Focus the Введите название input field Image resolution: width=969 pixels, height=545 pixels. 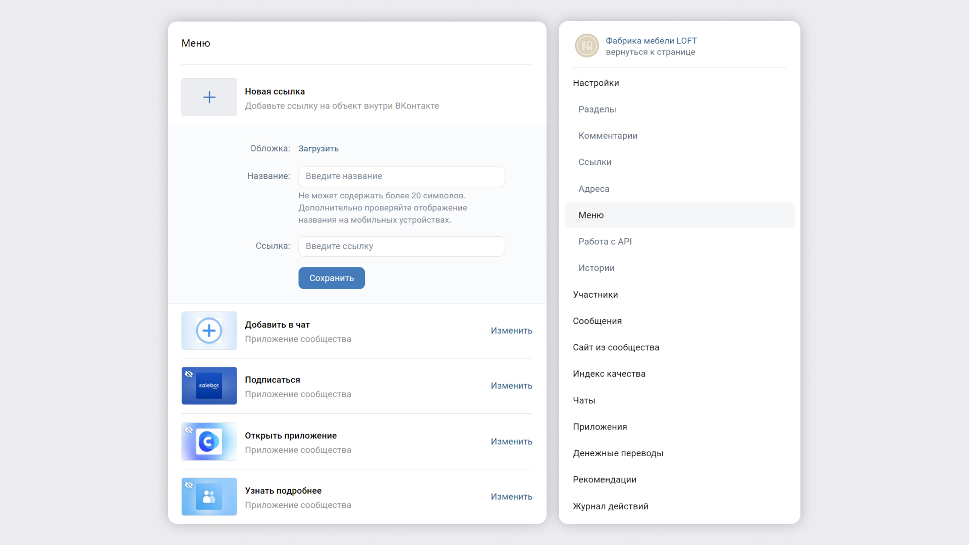click(402, 177)
